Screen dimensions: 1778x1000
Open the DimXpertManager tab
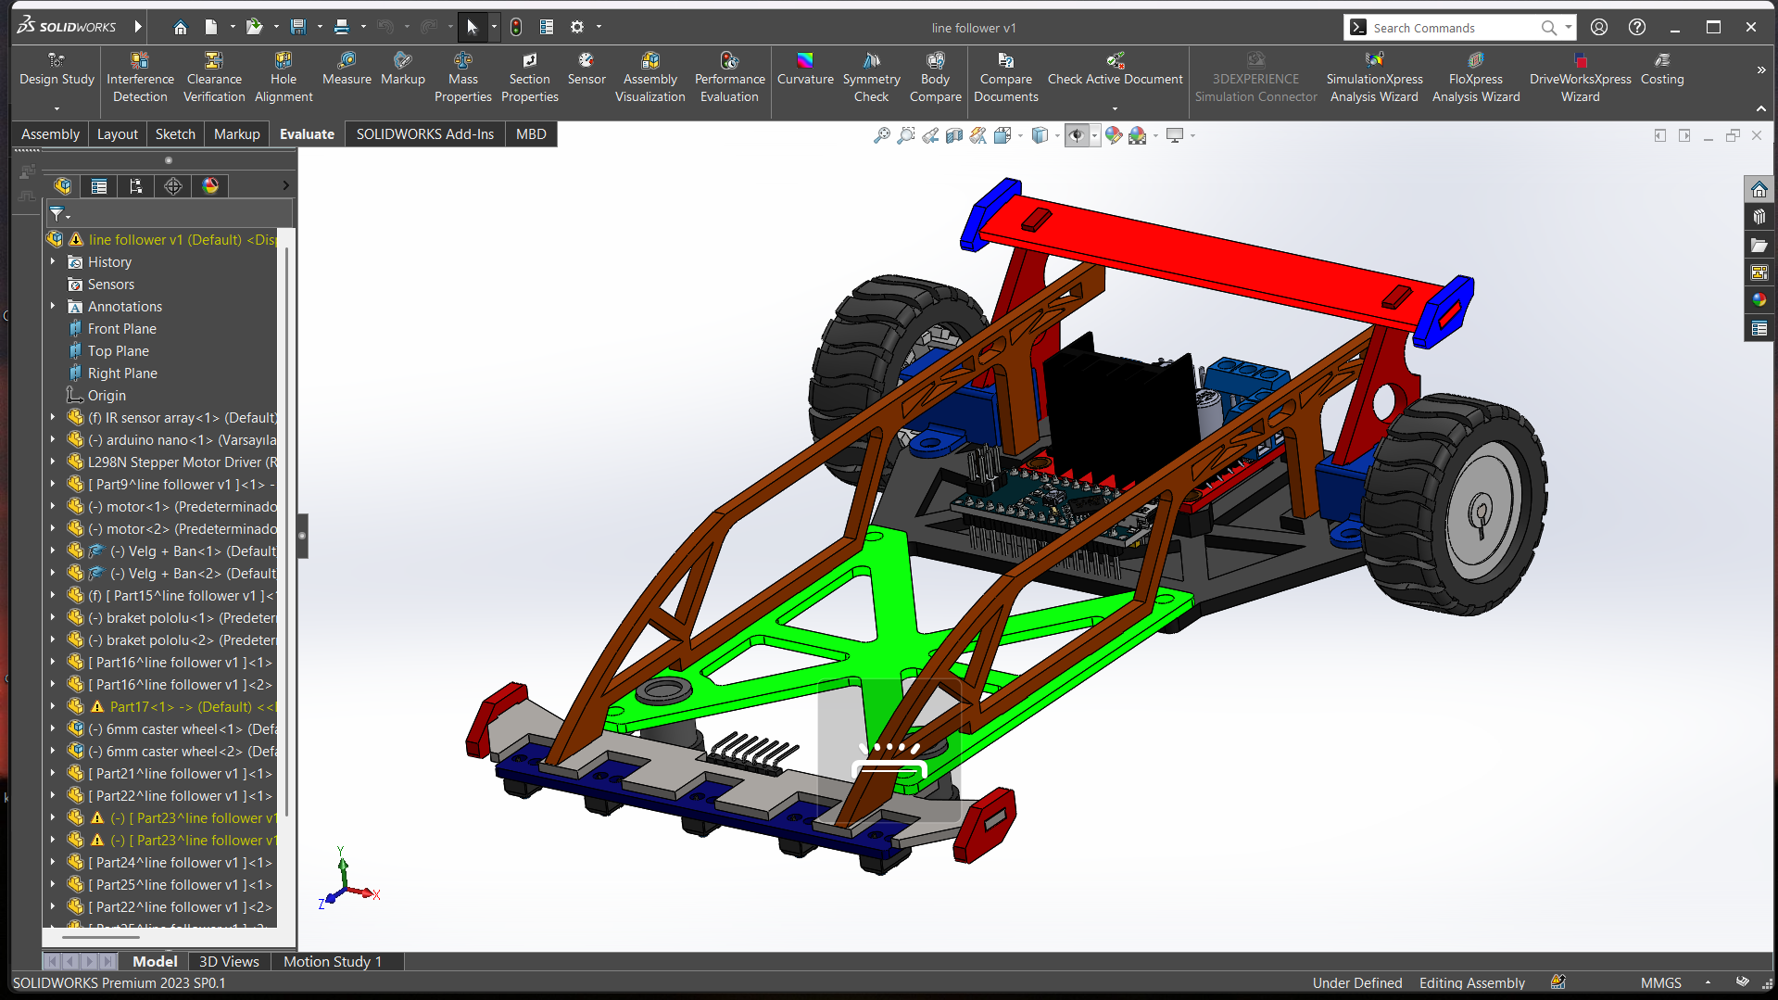click(173, 186)
